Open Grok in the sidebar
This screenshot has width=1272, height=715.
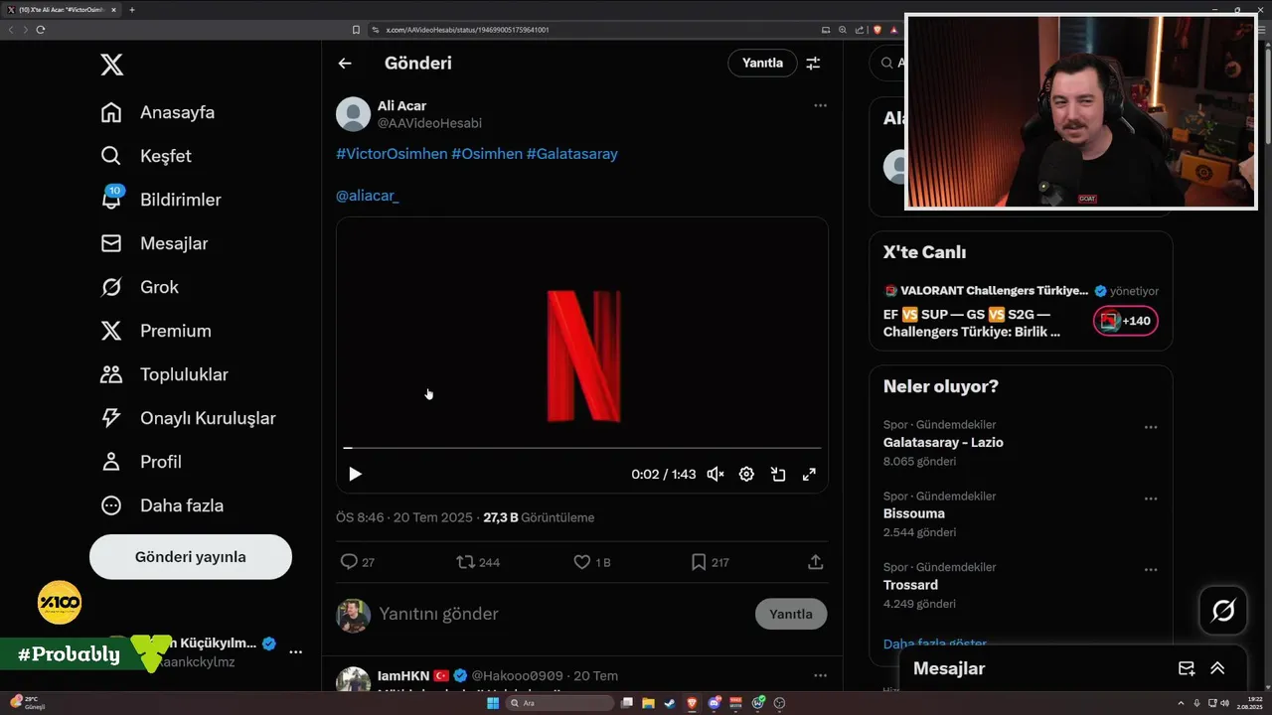140,287
